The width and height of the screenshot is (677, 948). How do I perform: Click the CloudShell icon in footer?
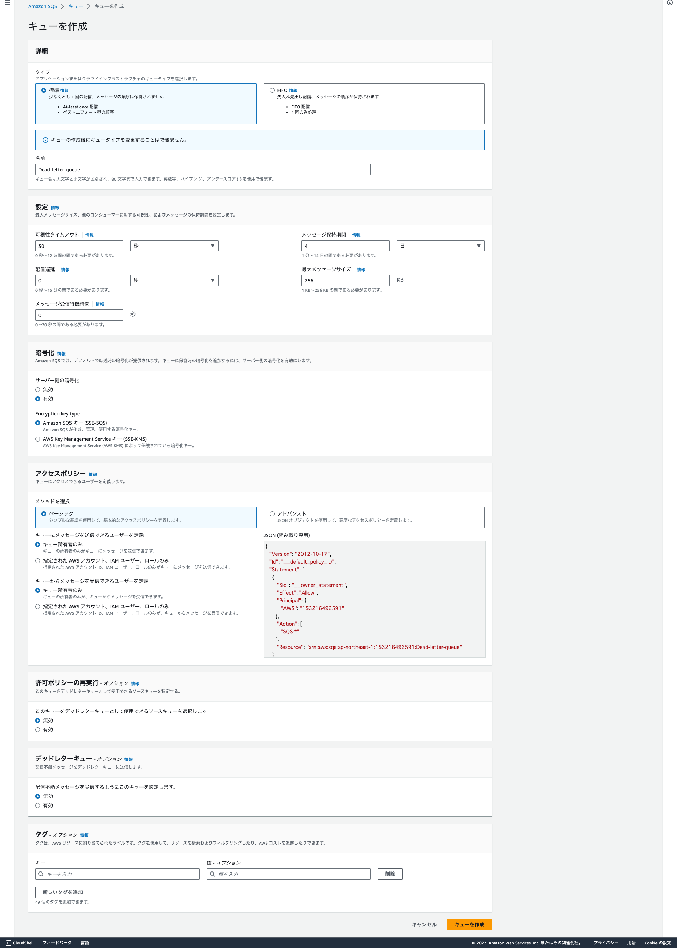[x=8, y=943]
